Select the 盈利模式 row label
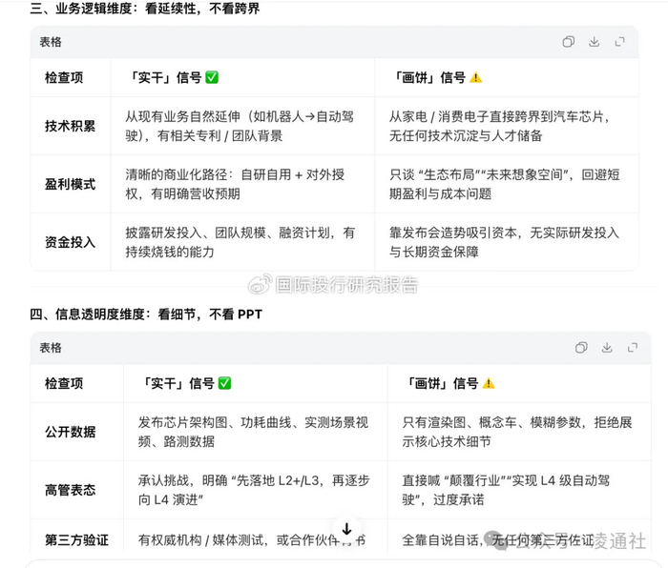 [71, 184]
